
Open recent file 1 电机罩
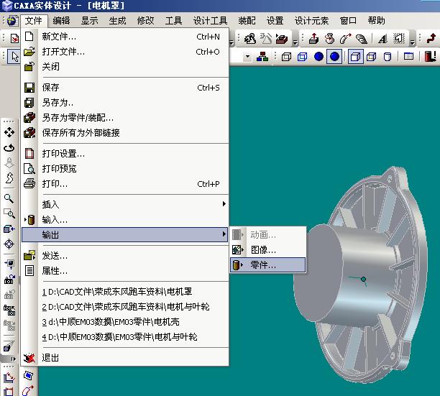click(124, 292)
